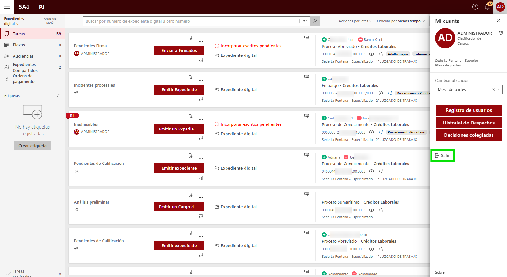
Task: Open the help question mark icon
Action: click(x=475, y=7)
